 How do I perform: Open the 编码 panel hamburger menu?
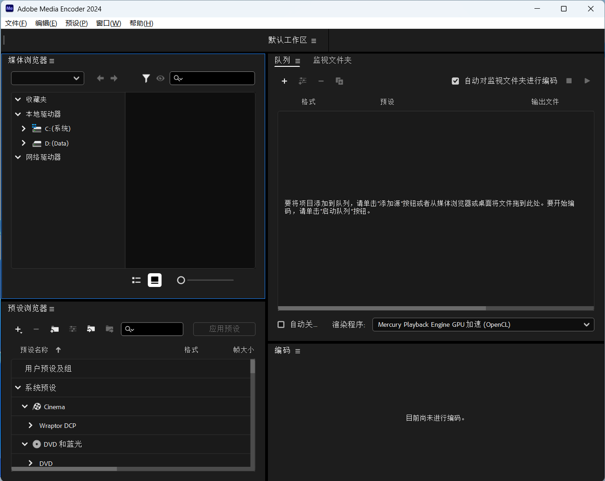pyautogui.click(x=298, y=351)
